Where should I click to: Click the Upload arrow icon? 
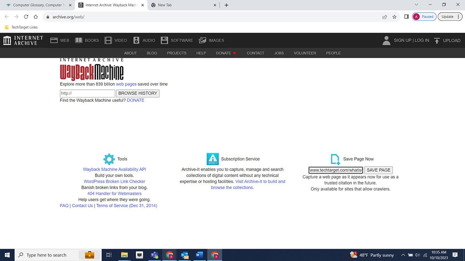(x=437, y=40)
